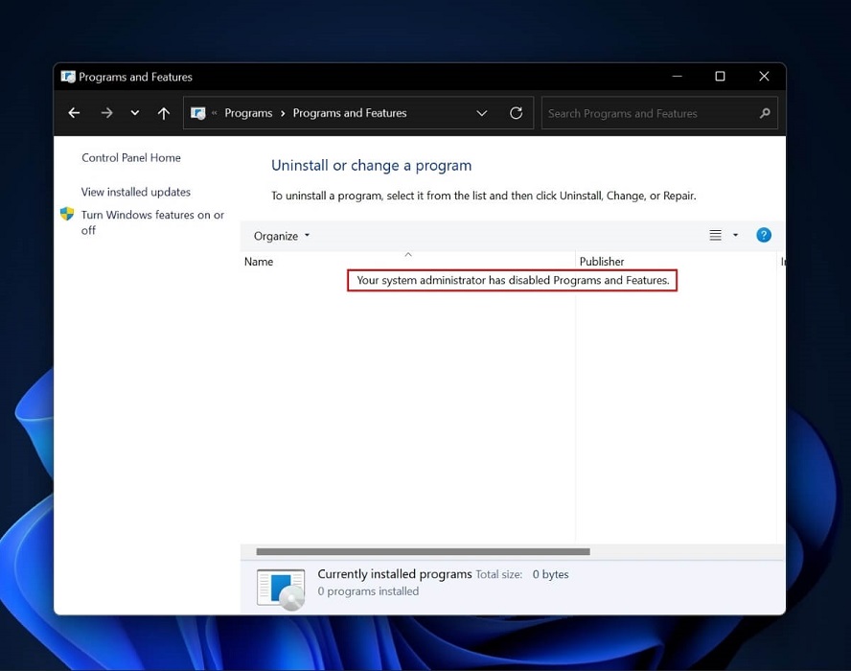Open Help with the blue question mark
The height and width of the screenshot is (671, 851).
coord(764,235)
